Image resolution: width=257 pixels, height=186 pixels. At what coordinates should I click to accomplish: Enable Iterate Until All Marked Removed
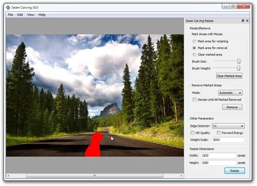[x=194, y=100]
